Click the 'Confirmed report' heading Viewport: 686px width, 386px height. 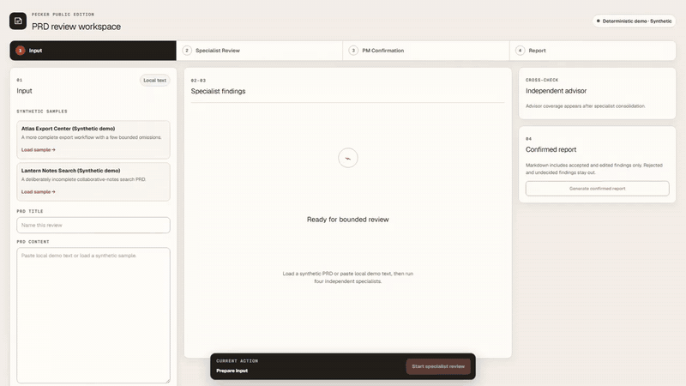(551, 149)
